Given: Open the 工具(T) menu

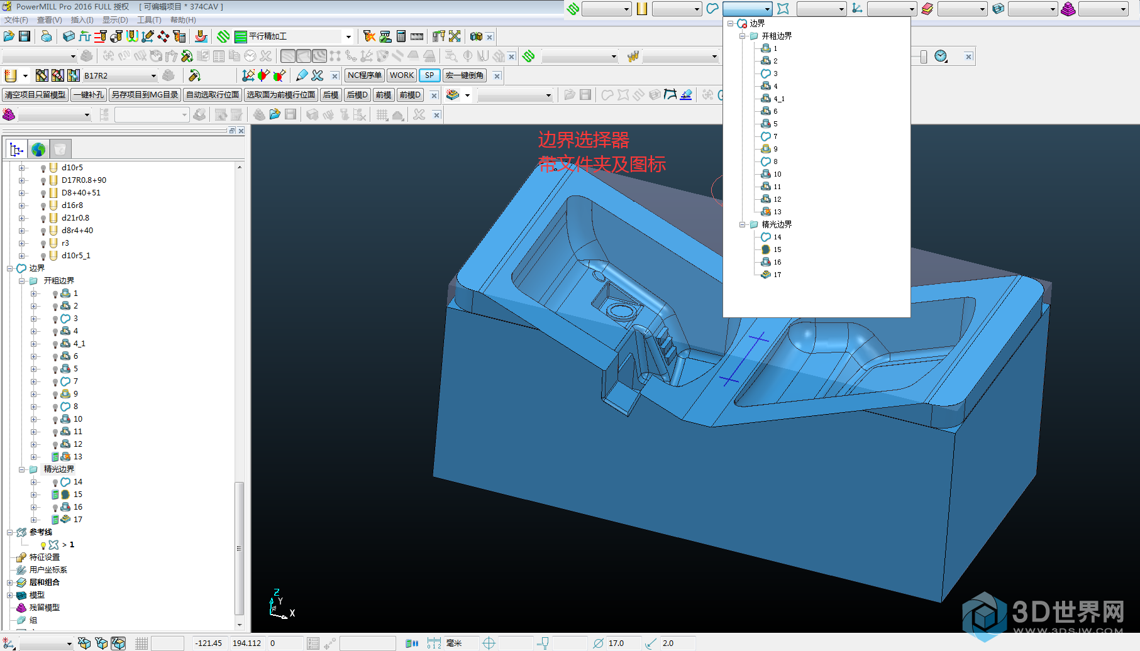Looking at the screenshot, I should pos(149,20).
